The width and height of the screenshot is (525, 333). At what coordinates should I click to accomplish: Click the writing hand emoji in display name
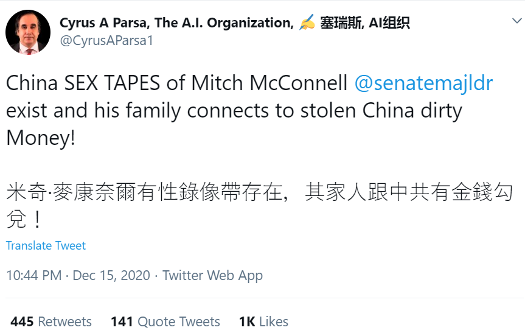(x=308, y=24)
